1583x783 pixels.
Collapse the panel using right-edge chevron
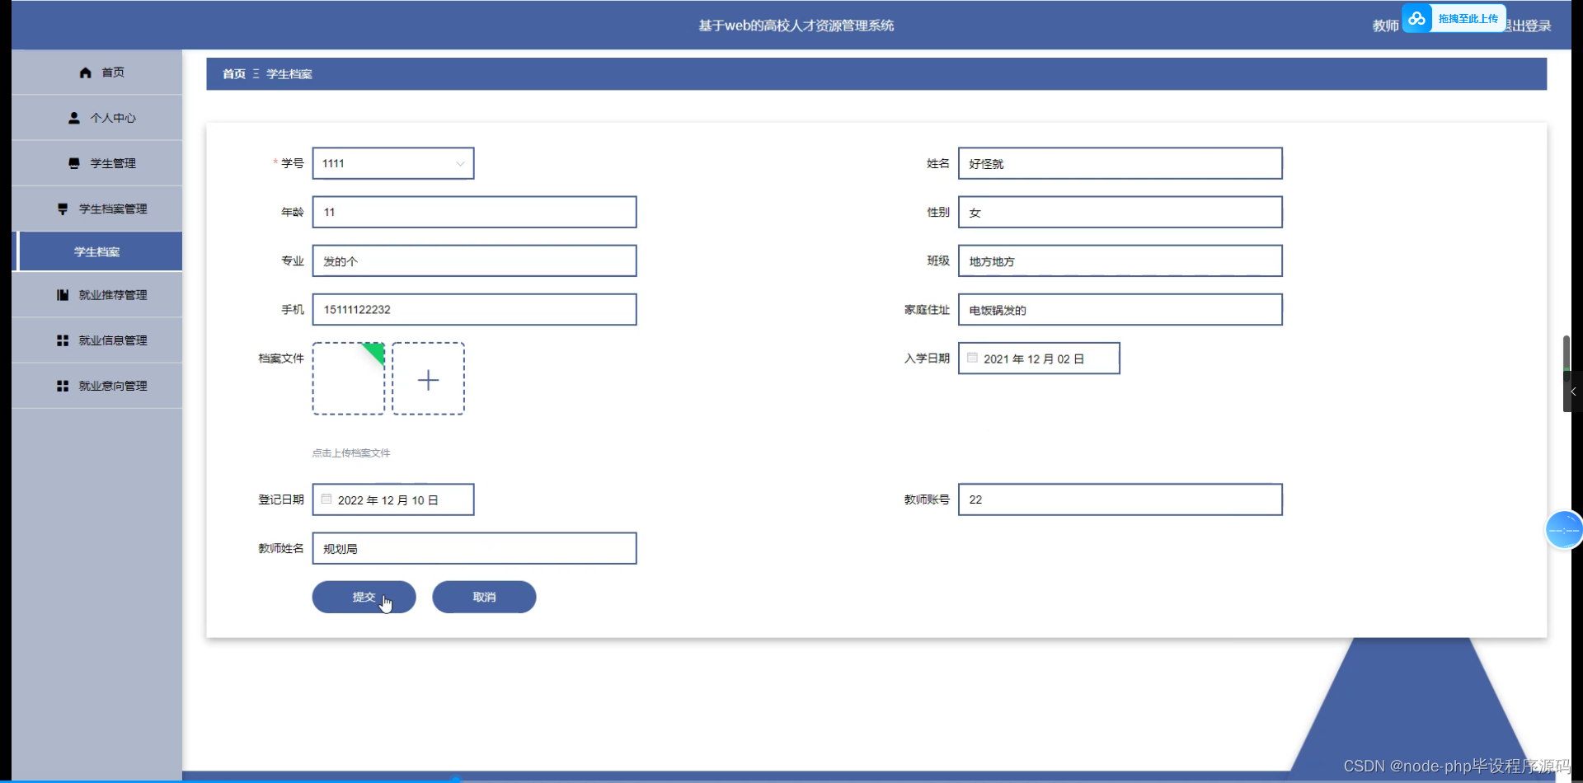click(1573, 391)
